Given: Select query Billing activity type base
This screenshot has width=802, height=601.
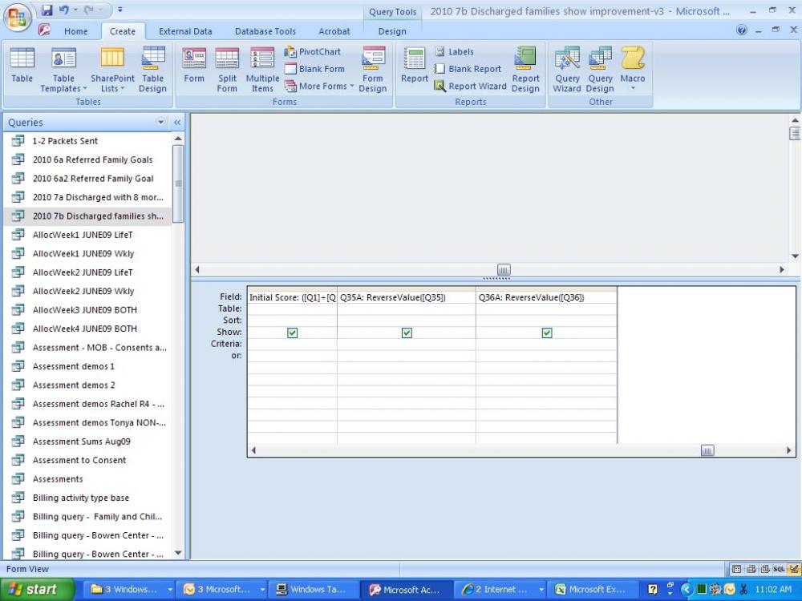Looking at the screenshot, I should (x=87, y=498).
